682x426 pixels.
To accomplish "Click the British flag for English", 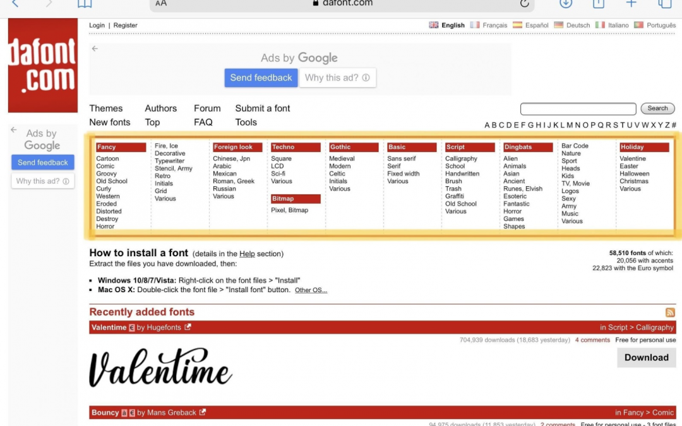I will click(x=434, y=25).
